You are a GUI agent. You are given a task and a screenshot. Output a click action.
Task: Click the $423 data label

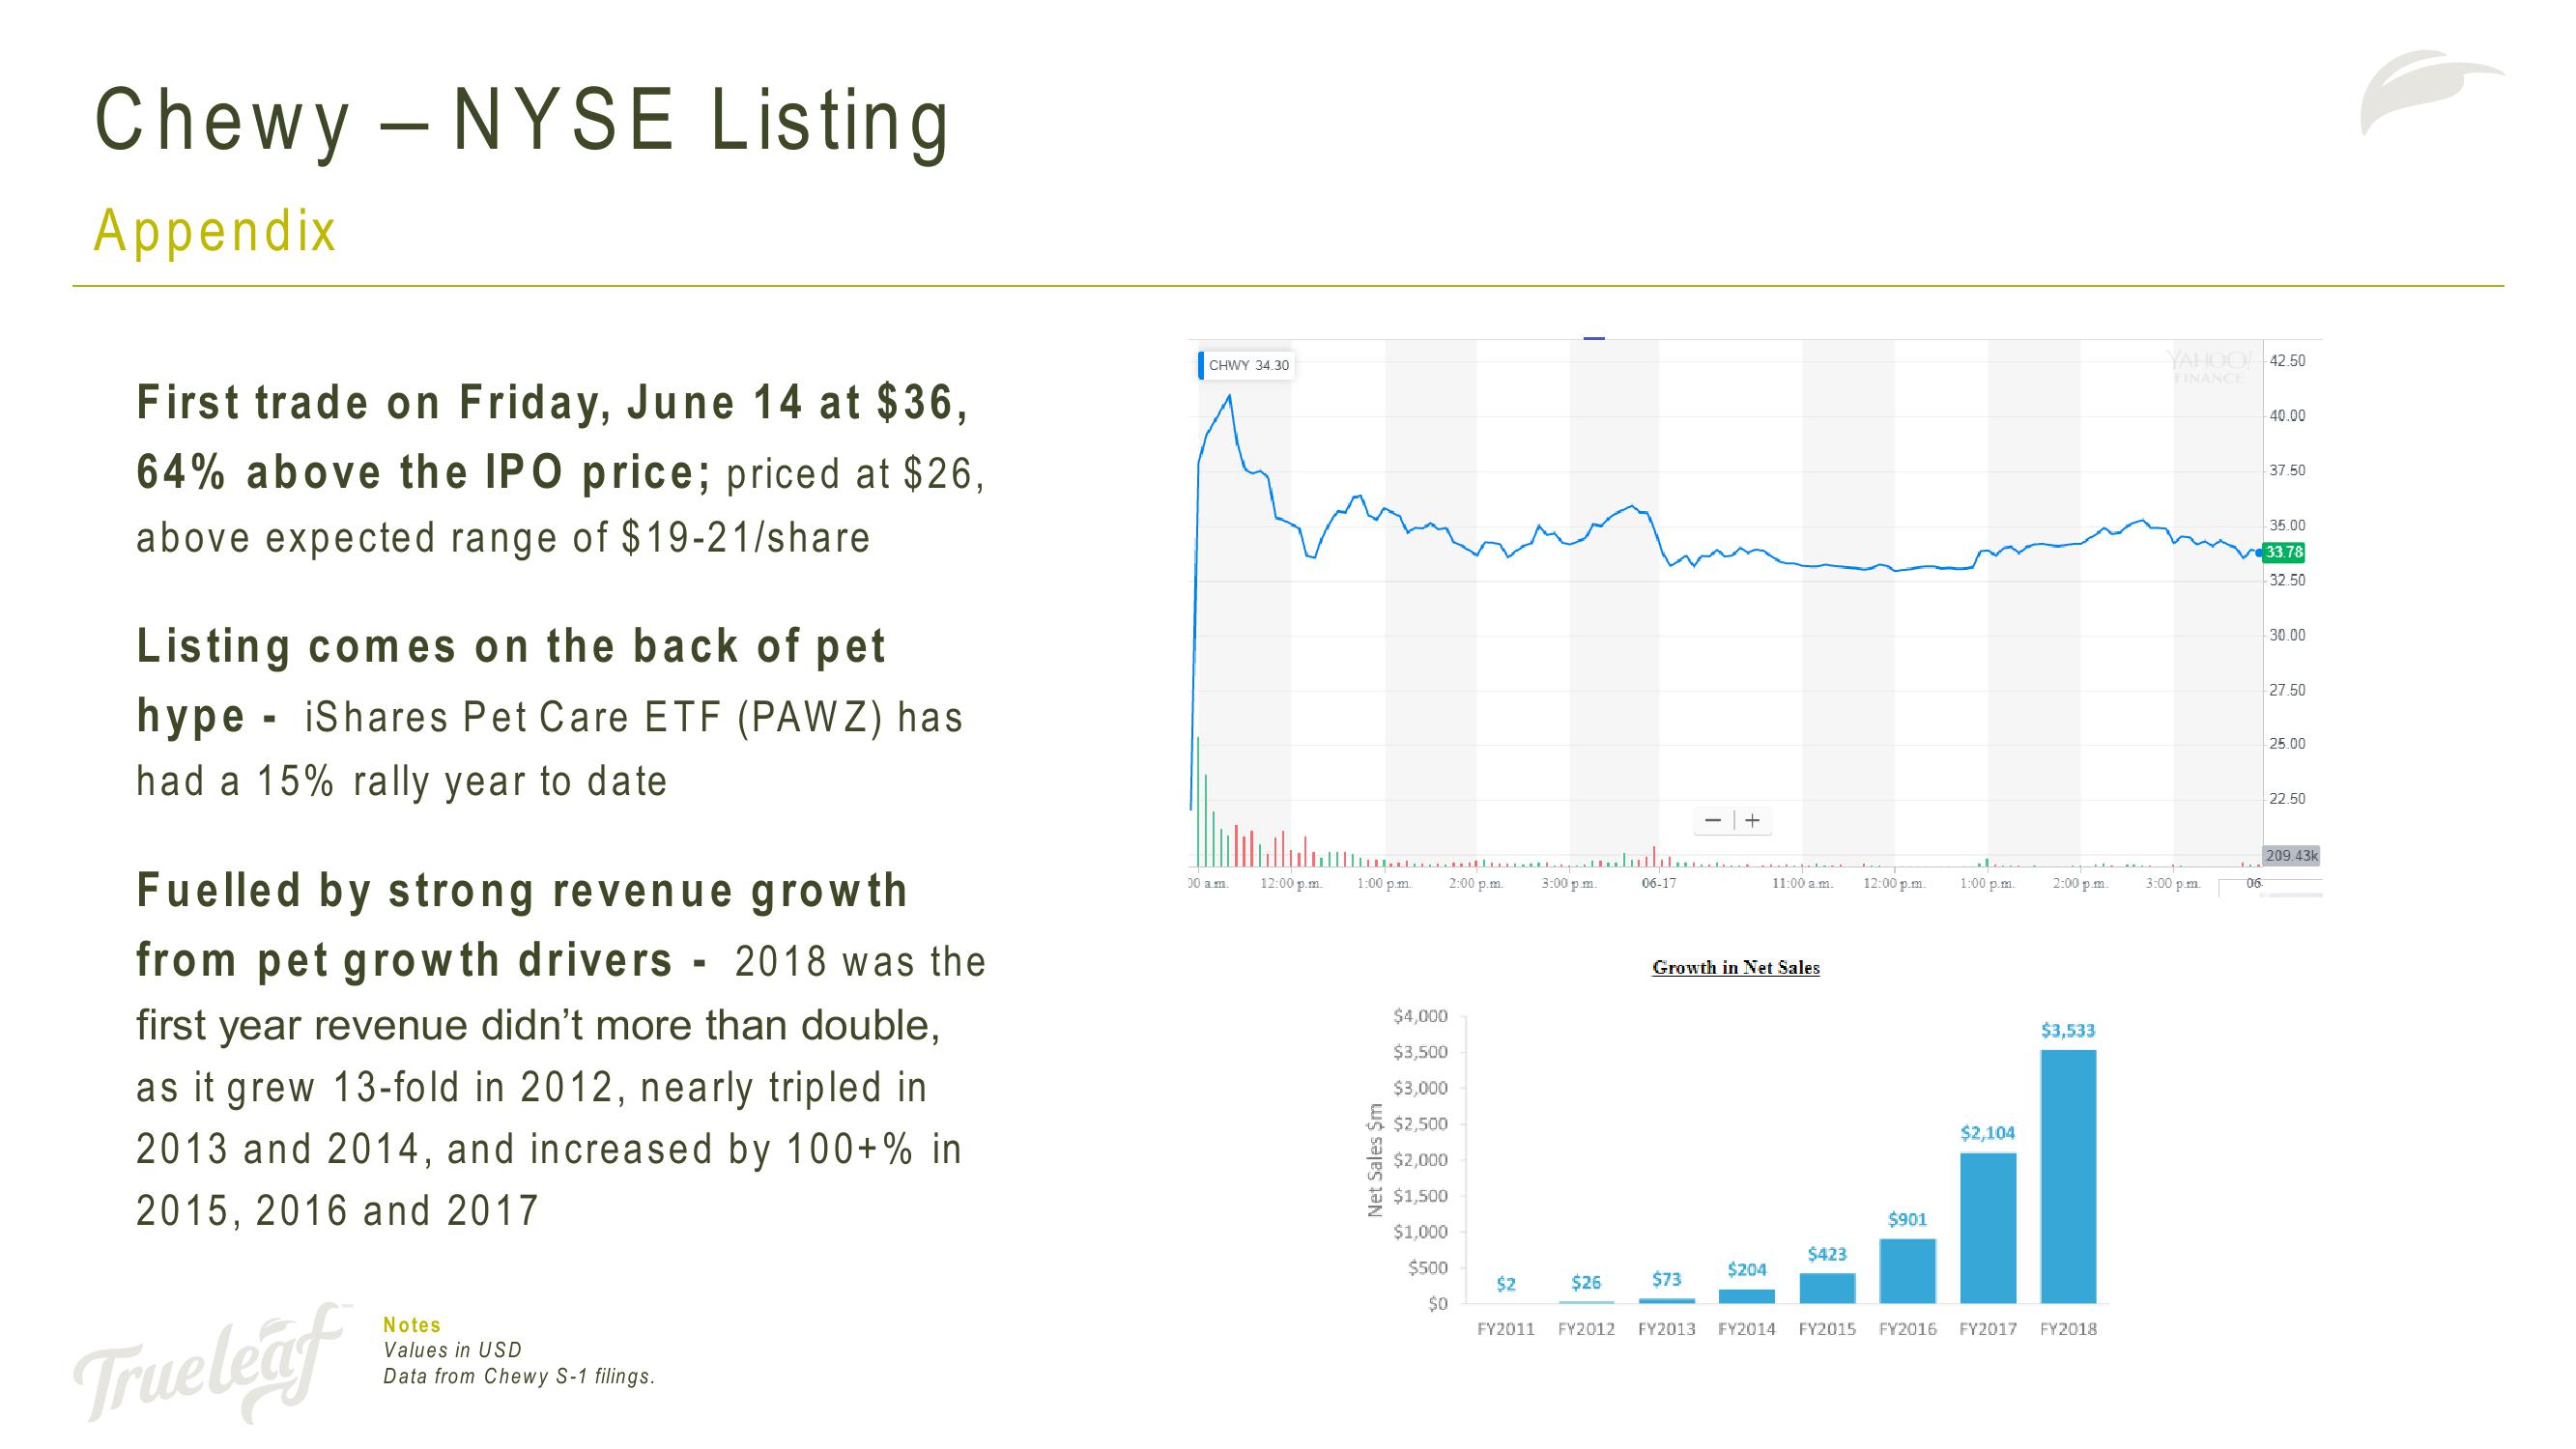(x=1827, y=1254)
